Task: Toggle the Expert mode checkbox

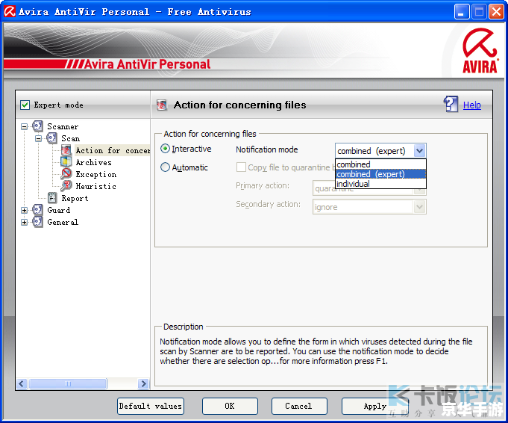Action: pyautogui.click(x=25, y=105)
